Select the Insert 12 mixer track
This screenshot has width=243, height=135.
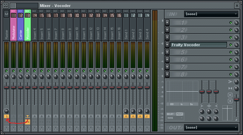click(x=91, y=25)
